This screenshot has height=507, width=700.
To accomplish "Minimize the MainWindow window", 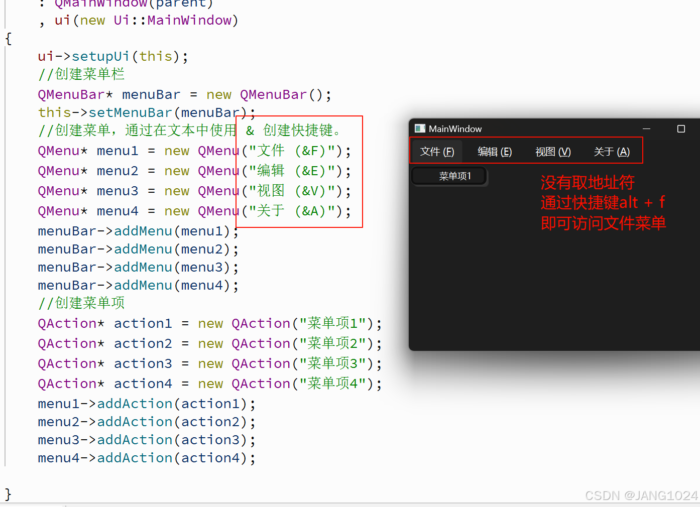I will click(647, 129).
